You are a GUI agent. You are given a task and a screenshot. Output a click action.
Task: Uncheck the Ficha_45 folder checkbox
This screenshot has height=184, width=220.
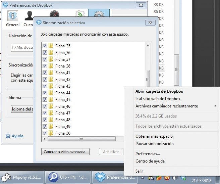45,100
